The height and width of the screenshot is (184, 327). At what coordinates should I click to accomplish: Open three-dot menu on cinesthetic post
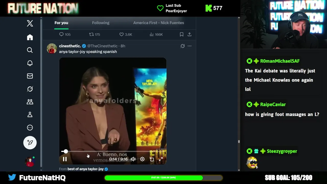pyautogui.click(x=189, y=46)
